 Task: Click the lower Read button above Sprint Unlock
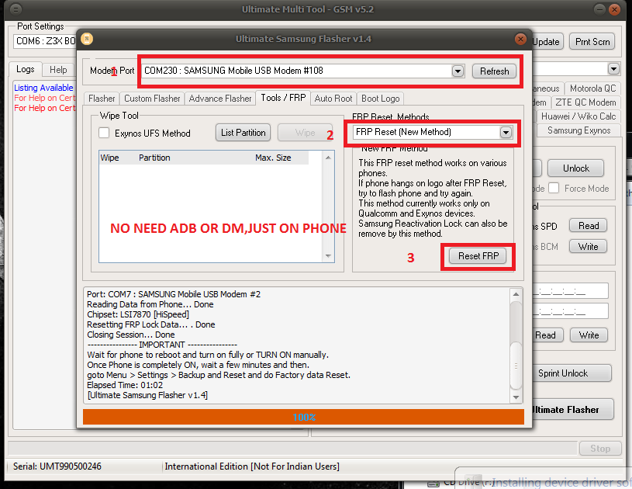tap(546, 335)
